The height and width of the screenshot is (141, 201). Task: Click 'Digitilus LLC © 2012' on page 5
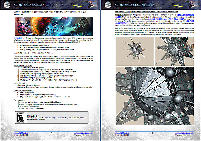21,135
